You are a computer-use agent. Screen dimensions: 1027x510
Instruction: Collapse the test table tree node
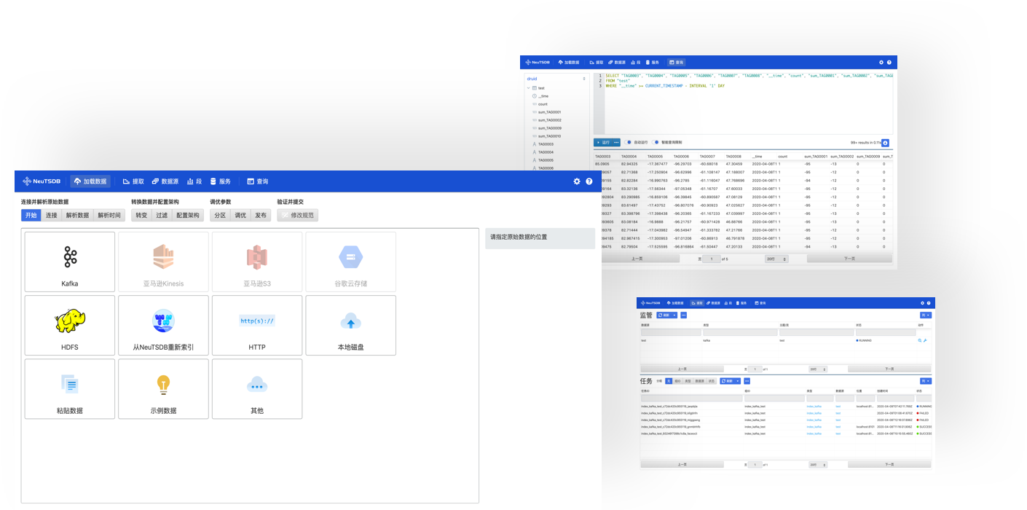(528, 88)
